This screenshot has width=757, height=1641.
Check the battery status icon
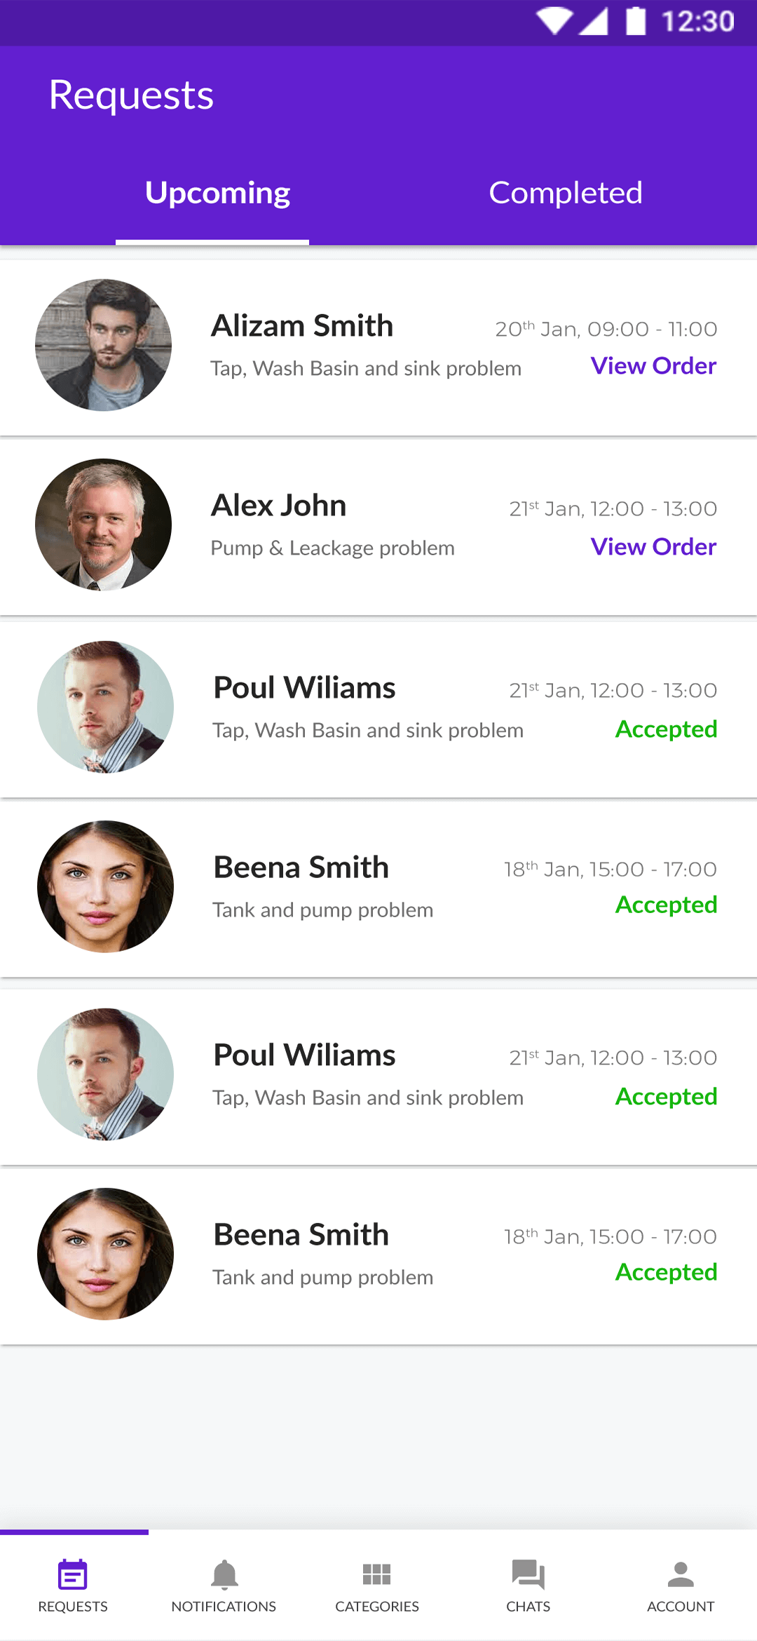click(x=636, y=21)
